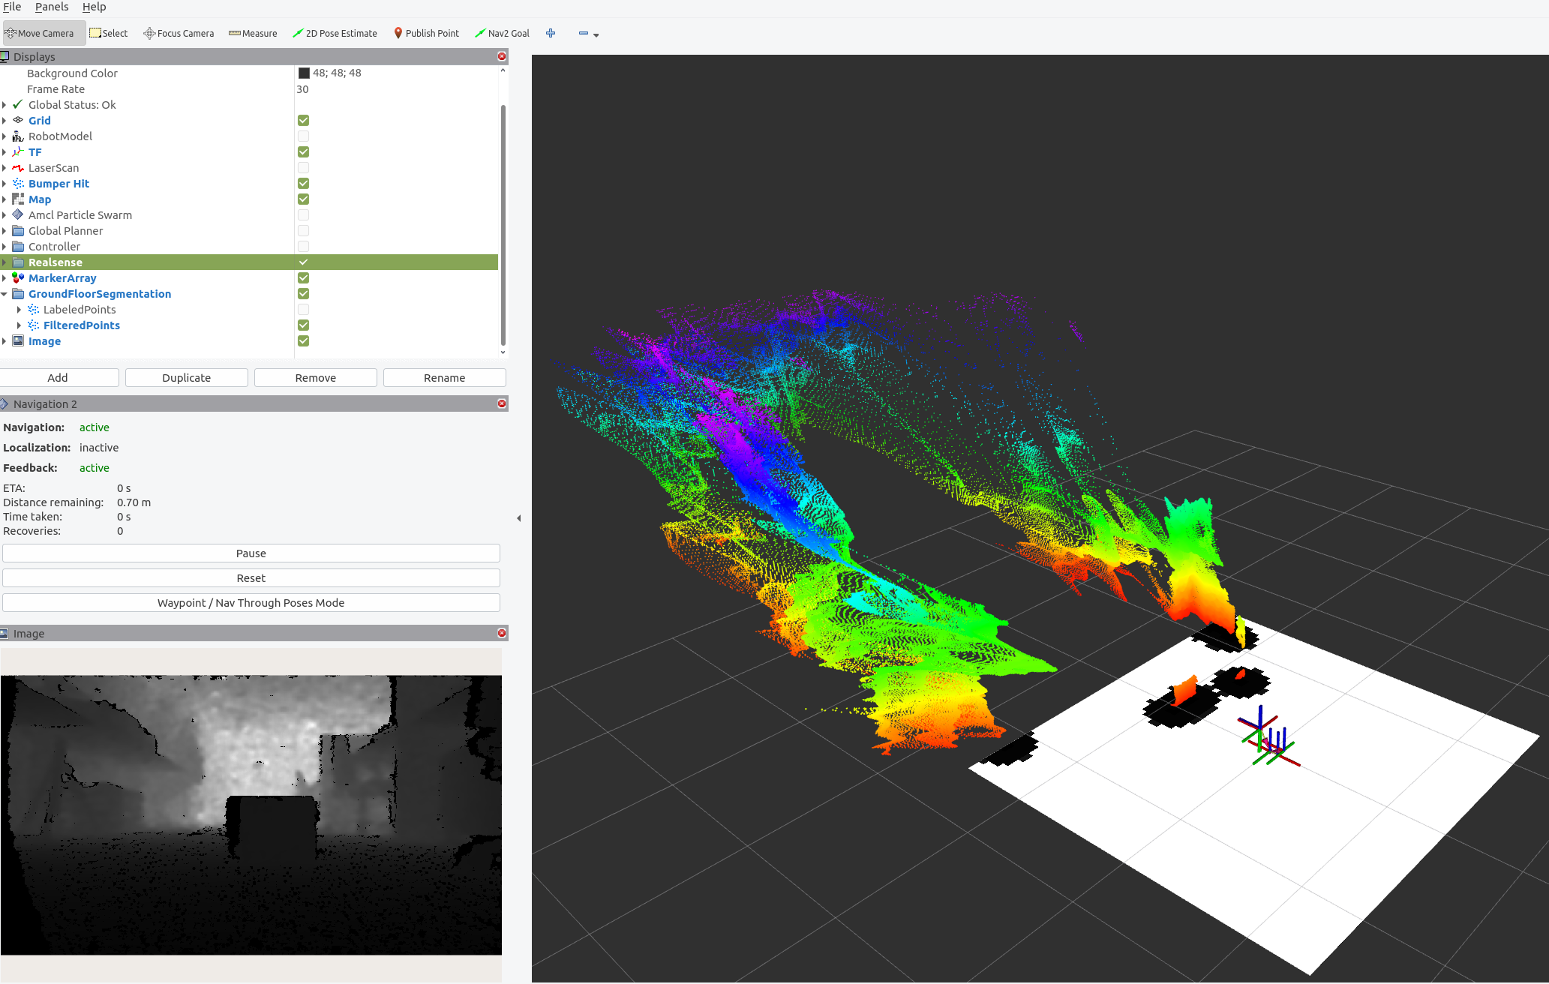The image size is (1549, 984).
Task: Expand the Realsense display group
Action: click(x=5, y=262)
